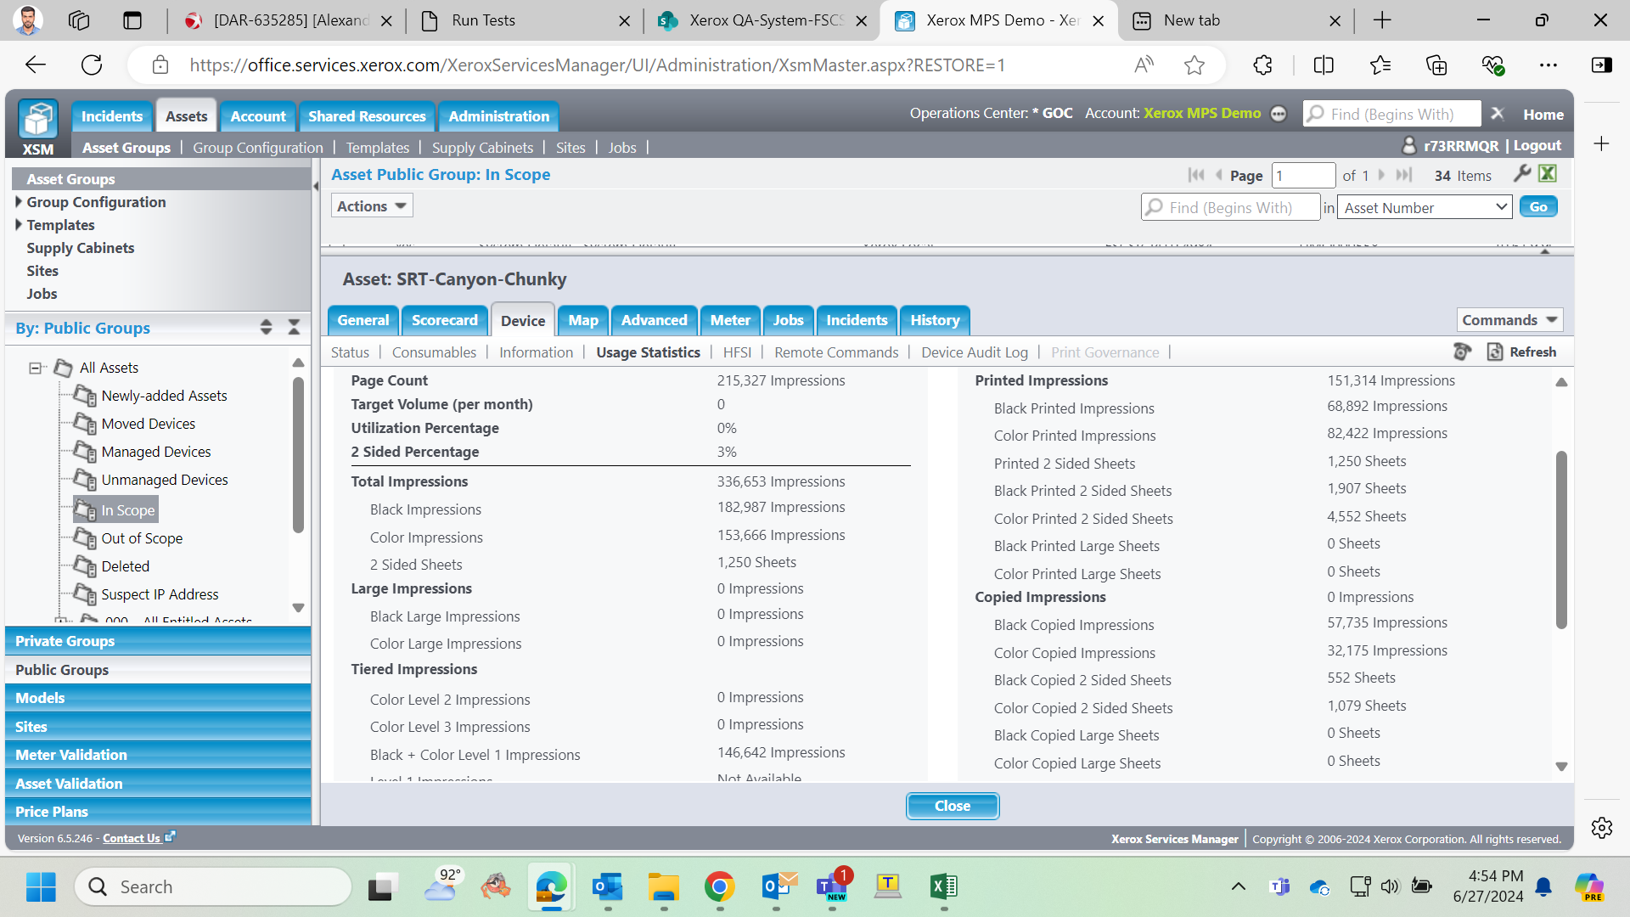Image resolution: width=1630 pixels, height=917 pixels.
Task: Click the Logout link
Action: [1537, 145]
